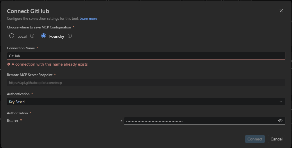This screenshot has height=148, width=292.
Task: Open the Learn more link
Action: tap(88, 19)
